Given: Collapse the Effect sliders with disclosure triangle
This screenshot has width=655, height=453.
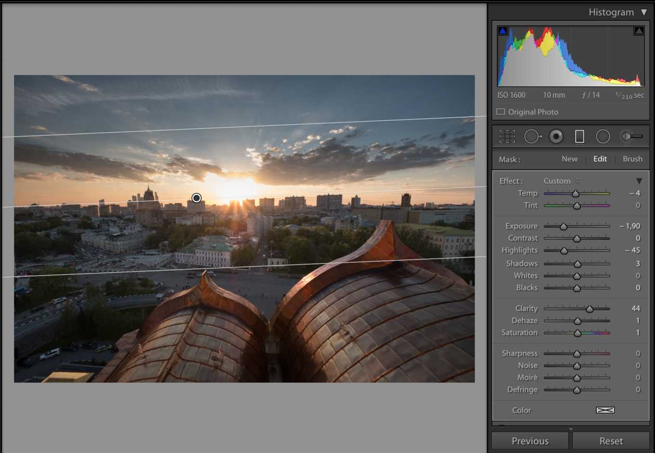Looking at the screenshot, I should pos(639,181).
